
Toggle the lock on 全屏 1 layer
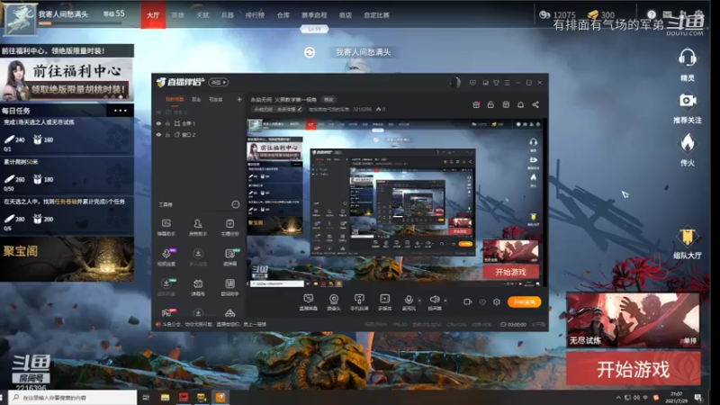[167, 123]
